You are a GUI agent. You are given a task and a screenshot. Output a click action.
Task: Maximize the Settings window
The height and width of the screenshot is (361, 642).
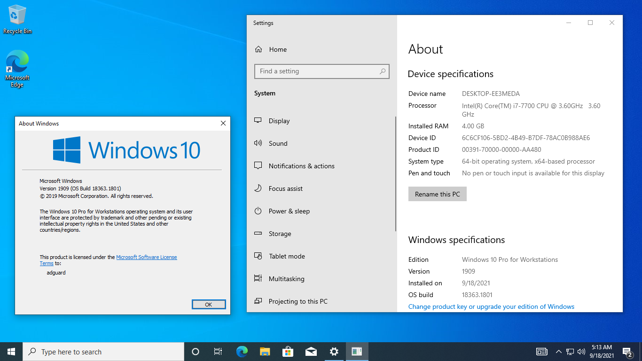(x=590, y=23)
